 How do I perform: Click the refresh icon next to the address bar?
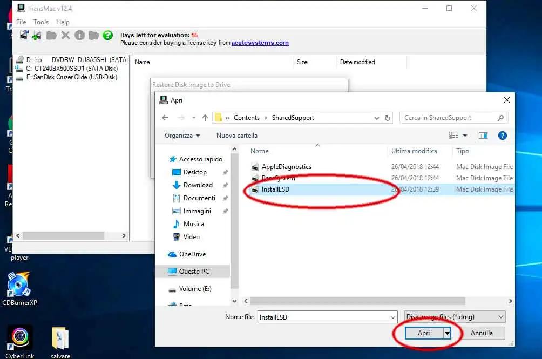tap(388, 117)
